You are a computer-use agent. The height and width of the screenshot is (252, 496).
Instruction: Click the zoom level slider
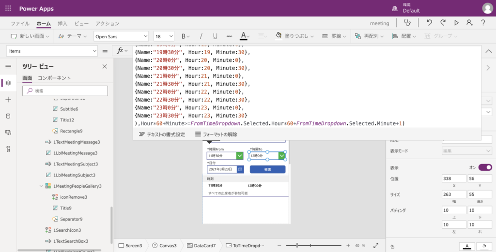(313, 245)
